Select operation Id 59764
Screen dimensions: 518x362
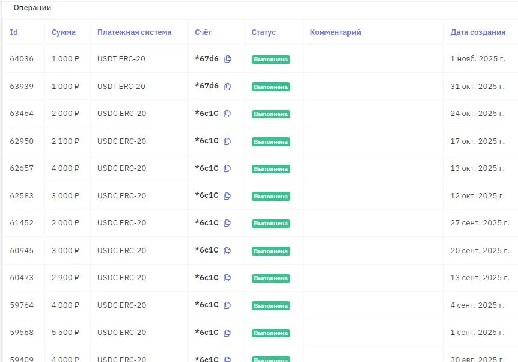[22, 305]
